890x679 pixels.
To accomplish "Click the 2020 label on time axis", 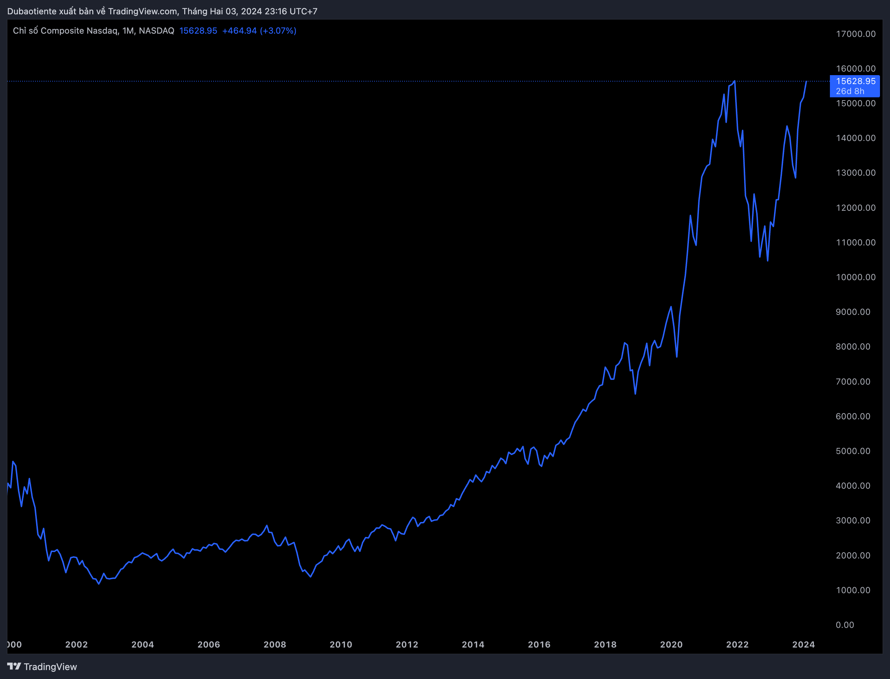I will (x=671, y=645).
